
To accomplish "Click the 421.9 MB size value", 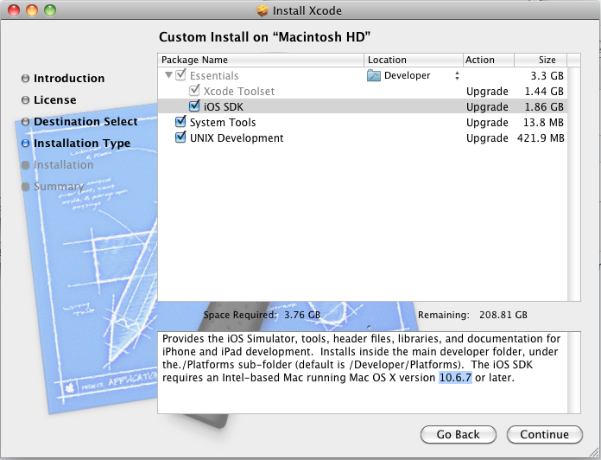I will [541, 137].
